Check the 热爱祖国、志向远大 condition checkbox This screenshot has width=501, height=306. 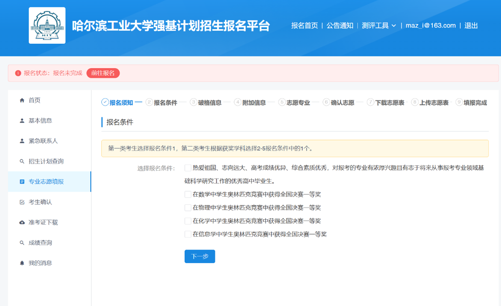(x=188, y=168)
